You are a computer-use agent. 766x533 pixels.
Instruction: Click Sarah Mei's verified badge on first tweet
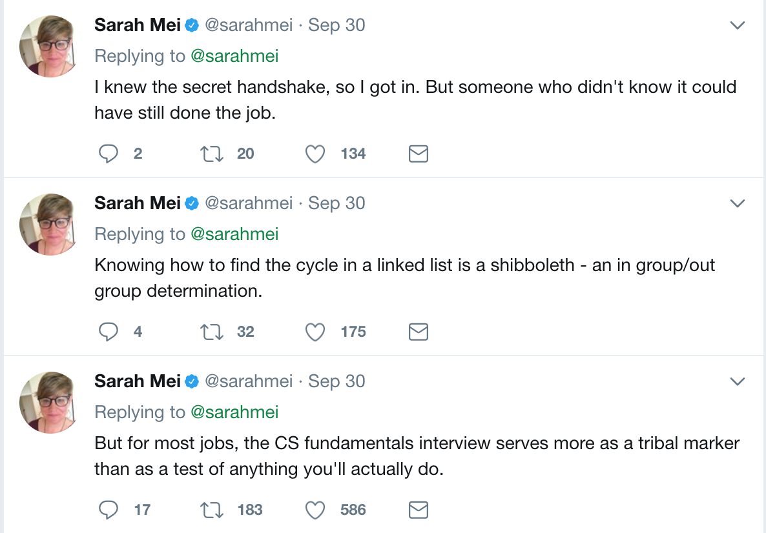tap(191, 25)
